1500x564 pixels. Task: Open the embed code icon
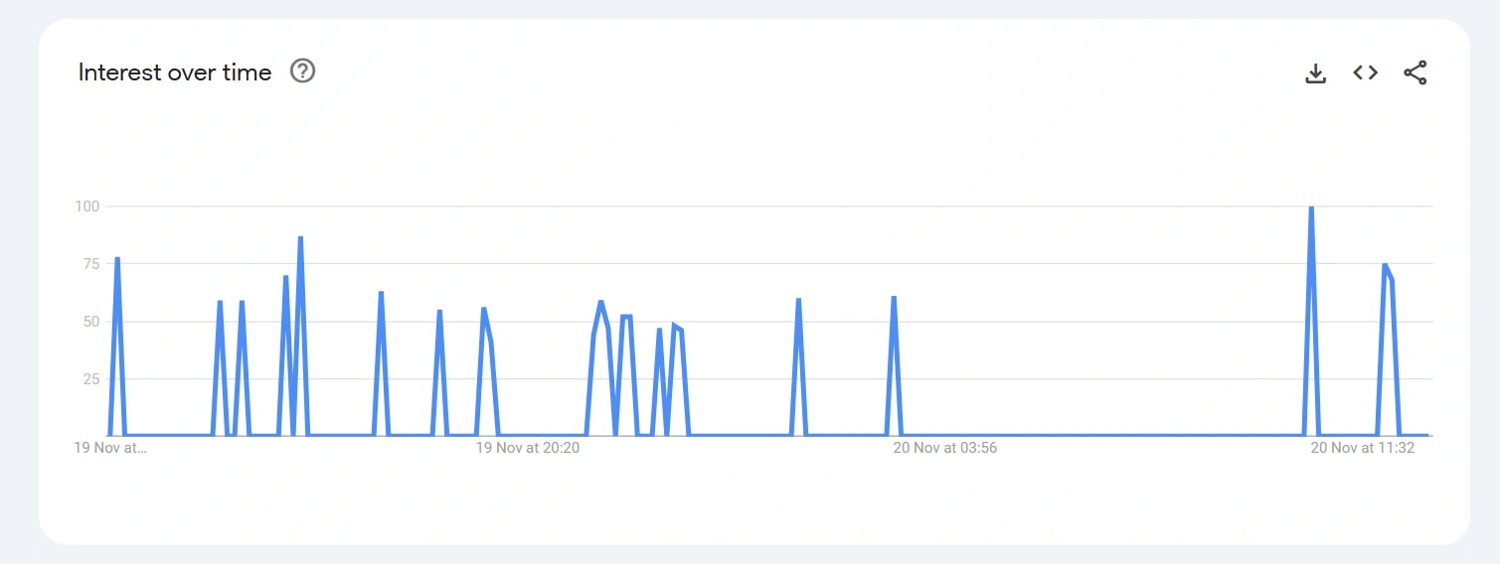coord(1365,72)
